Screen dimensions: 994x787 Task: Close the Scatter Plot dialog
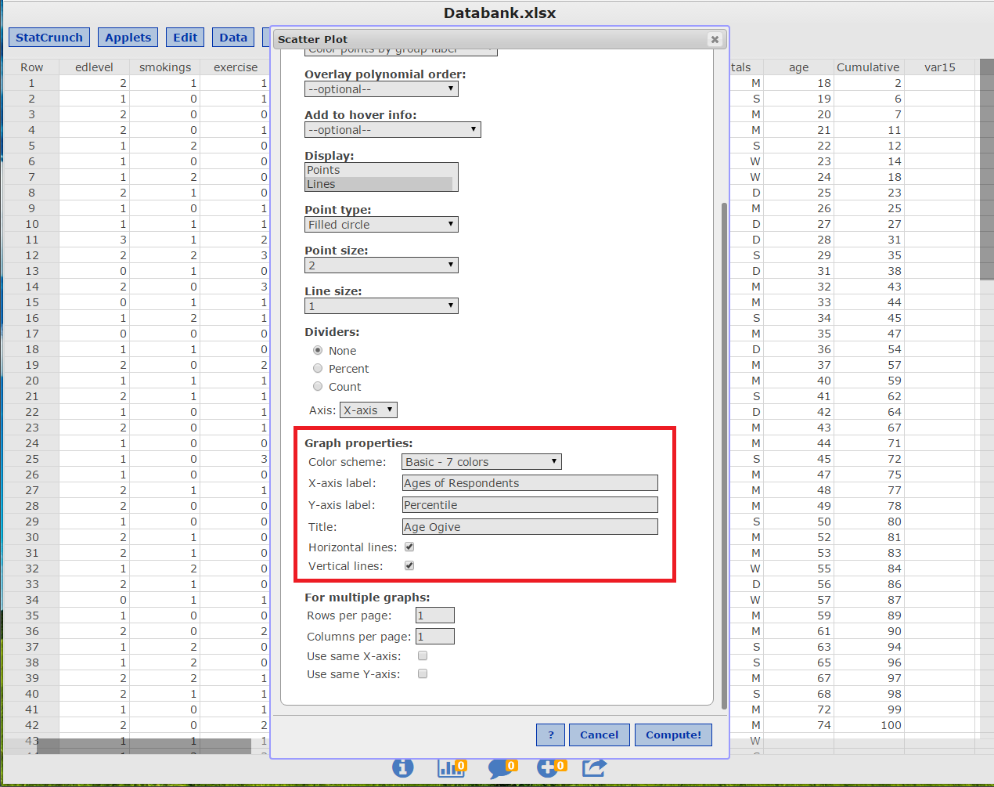point(715,39)
